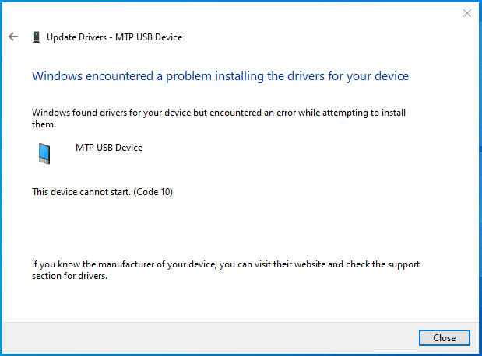
Task: Click the 'section for drivers.' line
Action: pyautogui.click(x=70, y=276)
